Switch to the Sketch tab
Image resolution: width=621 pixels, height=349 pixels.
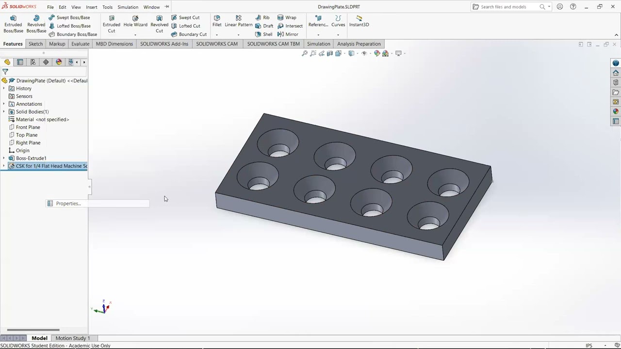click(x=35, y=44)
